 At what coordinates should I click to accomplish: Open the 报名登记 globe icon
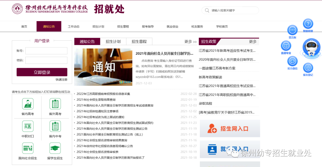[308, 68]
